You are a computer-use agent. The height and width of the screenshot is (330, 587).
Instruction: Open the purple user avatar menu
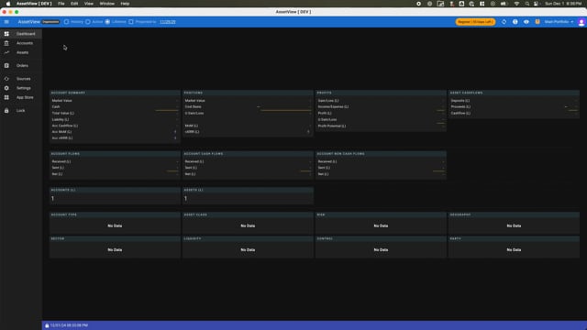581,22
